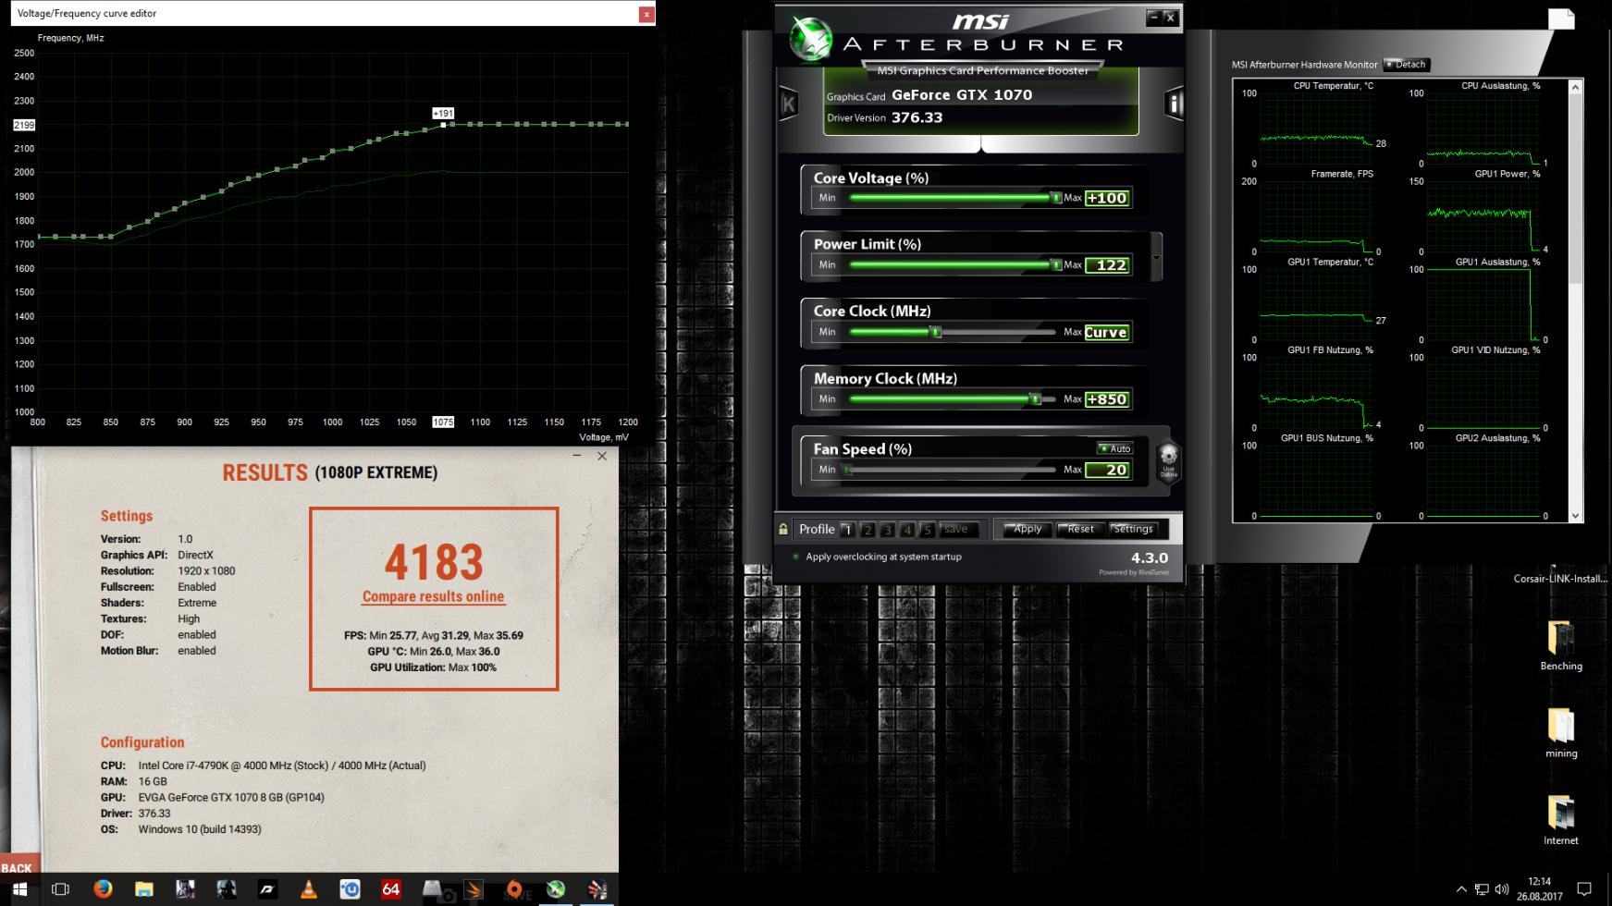Select profile slot 5
The height and width of the screenshot is (906, 1612).
928,530
